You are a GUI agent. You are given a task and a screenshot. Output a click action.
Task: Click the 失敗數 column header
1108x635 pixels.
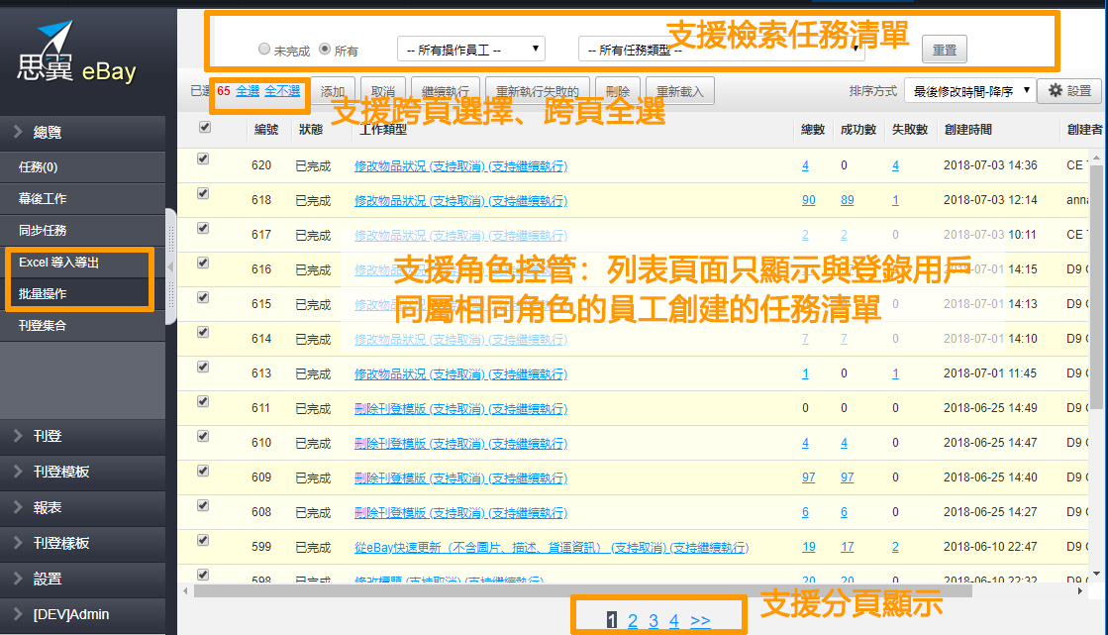click(909, 130)
